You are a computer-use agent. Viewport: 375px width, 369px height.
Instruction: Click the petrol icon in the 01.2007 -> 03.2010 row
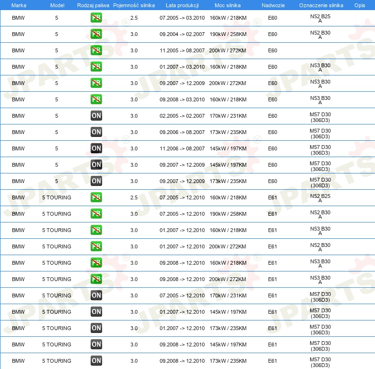click(96, 67)
